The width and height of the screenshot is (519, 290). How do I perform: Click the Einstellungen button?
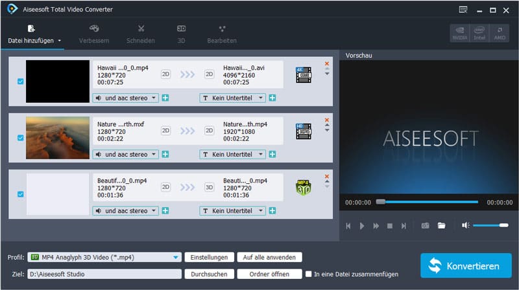(x=209, y=257)
